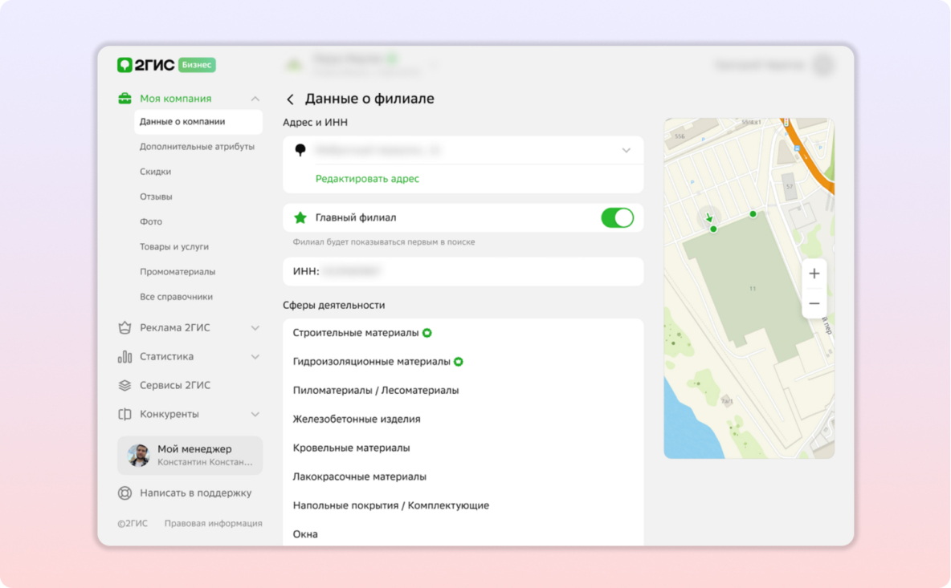The image size is (951, 588).
Task: Zoom in the map with plus button
Action: click(x=814, y=274)
